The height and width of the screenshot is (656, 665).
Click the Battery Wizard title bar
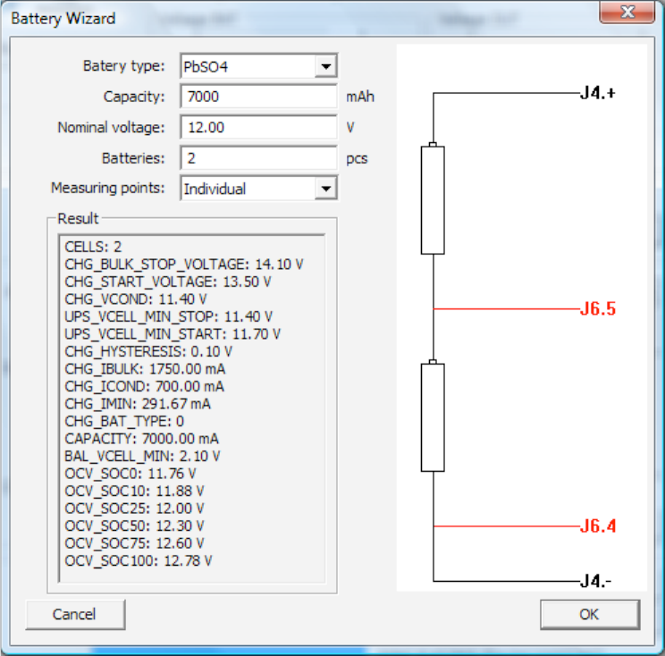point(268,16)
